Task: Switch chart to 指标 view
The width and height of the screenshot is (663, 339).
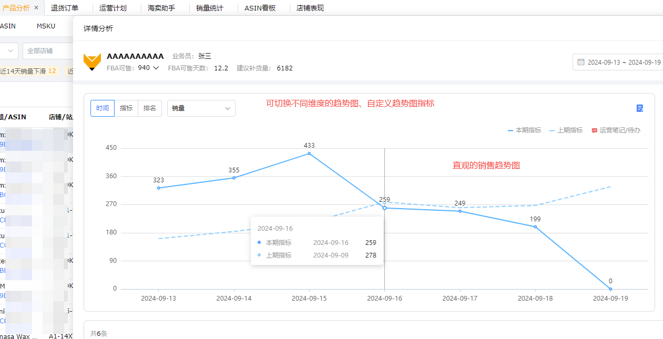Action: 126,108
